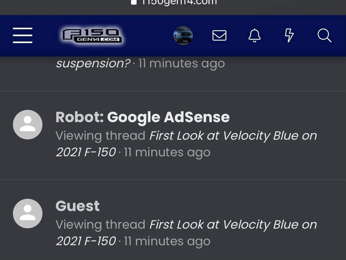Click the timestamp after "suspension?"
Screen dimensions: 346x260
coord(181,63)
